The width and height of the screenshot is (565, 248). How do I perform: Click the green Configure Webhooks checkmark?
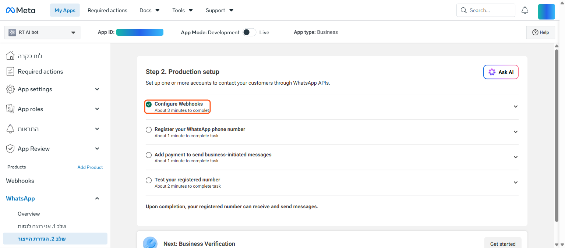[x=149, y=104]
